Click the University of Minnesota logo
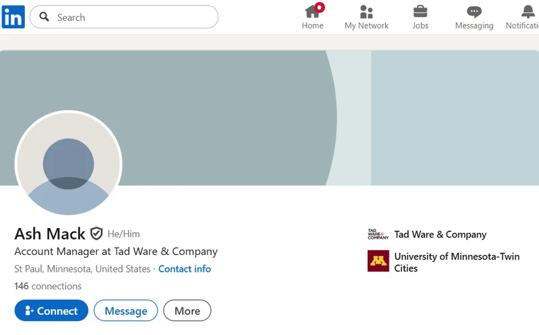Viewport: 539px width, 335px height. (x=378, y=261)
